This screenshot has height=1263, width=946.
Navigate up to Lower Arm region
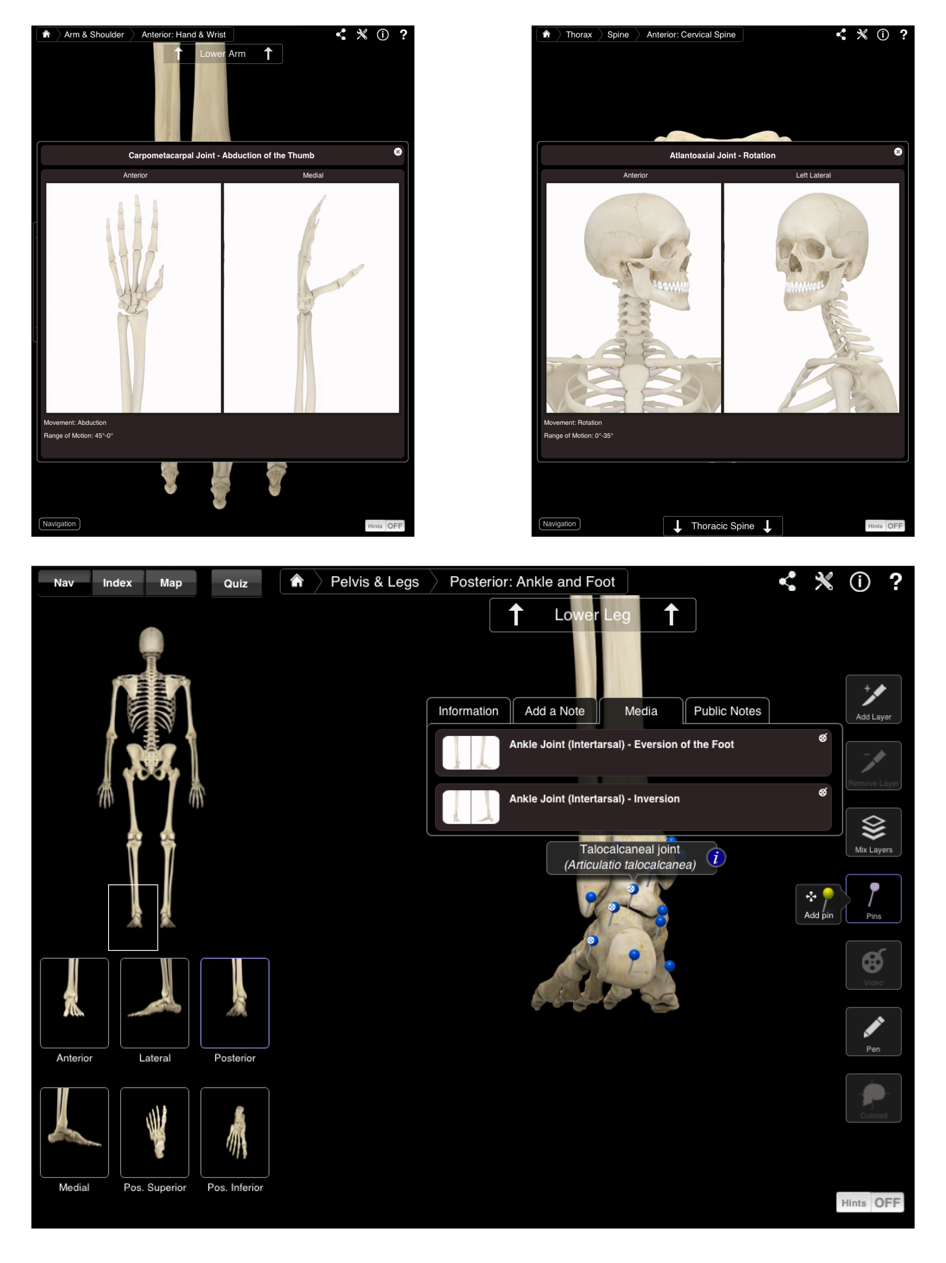coord(223,54)
